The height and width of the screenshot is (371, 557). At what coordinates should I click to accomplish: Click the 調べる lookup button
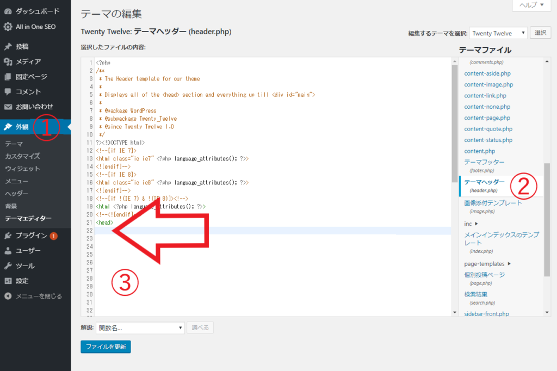(x=200, y=327)
